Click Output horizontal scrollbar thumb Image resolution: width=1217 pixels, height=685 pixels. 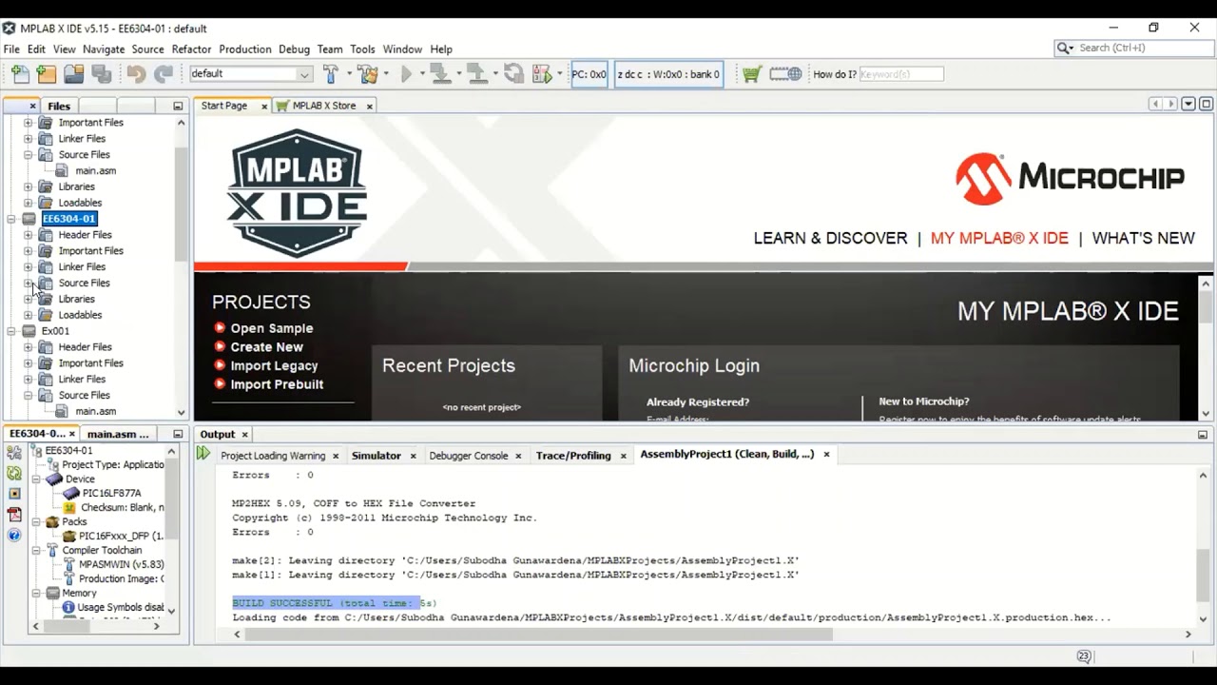[538, 635]
